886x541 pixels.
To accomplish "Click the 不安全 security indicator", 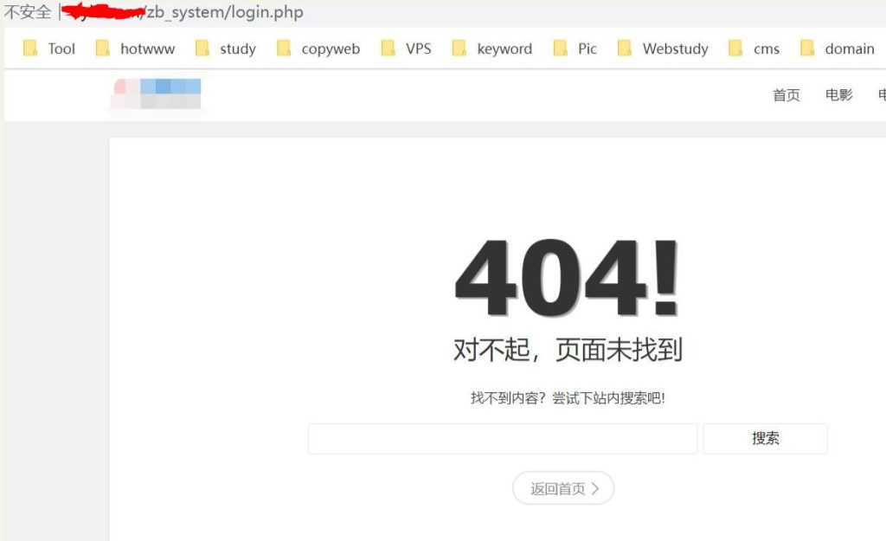I will (27, 12).
